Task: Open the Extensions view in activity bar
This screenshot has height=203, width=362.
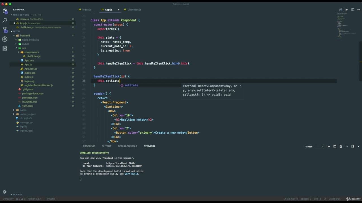Action: coord(5,48)
